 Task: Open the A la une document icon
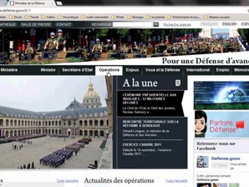tap(178, 83)
